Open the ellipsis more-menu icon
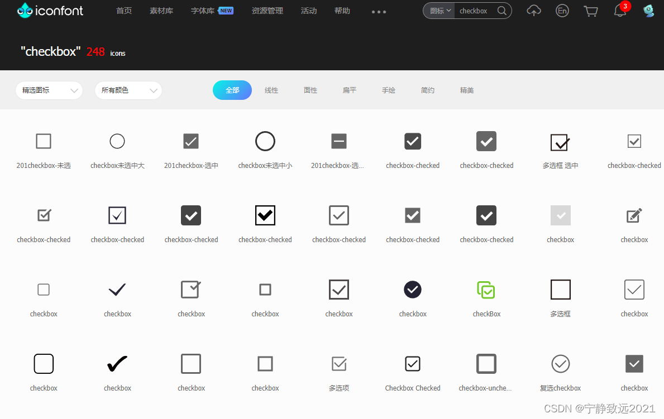This screenshot has height=419, width=664. coord(378,11)
